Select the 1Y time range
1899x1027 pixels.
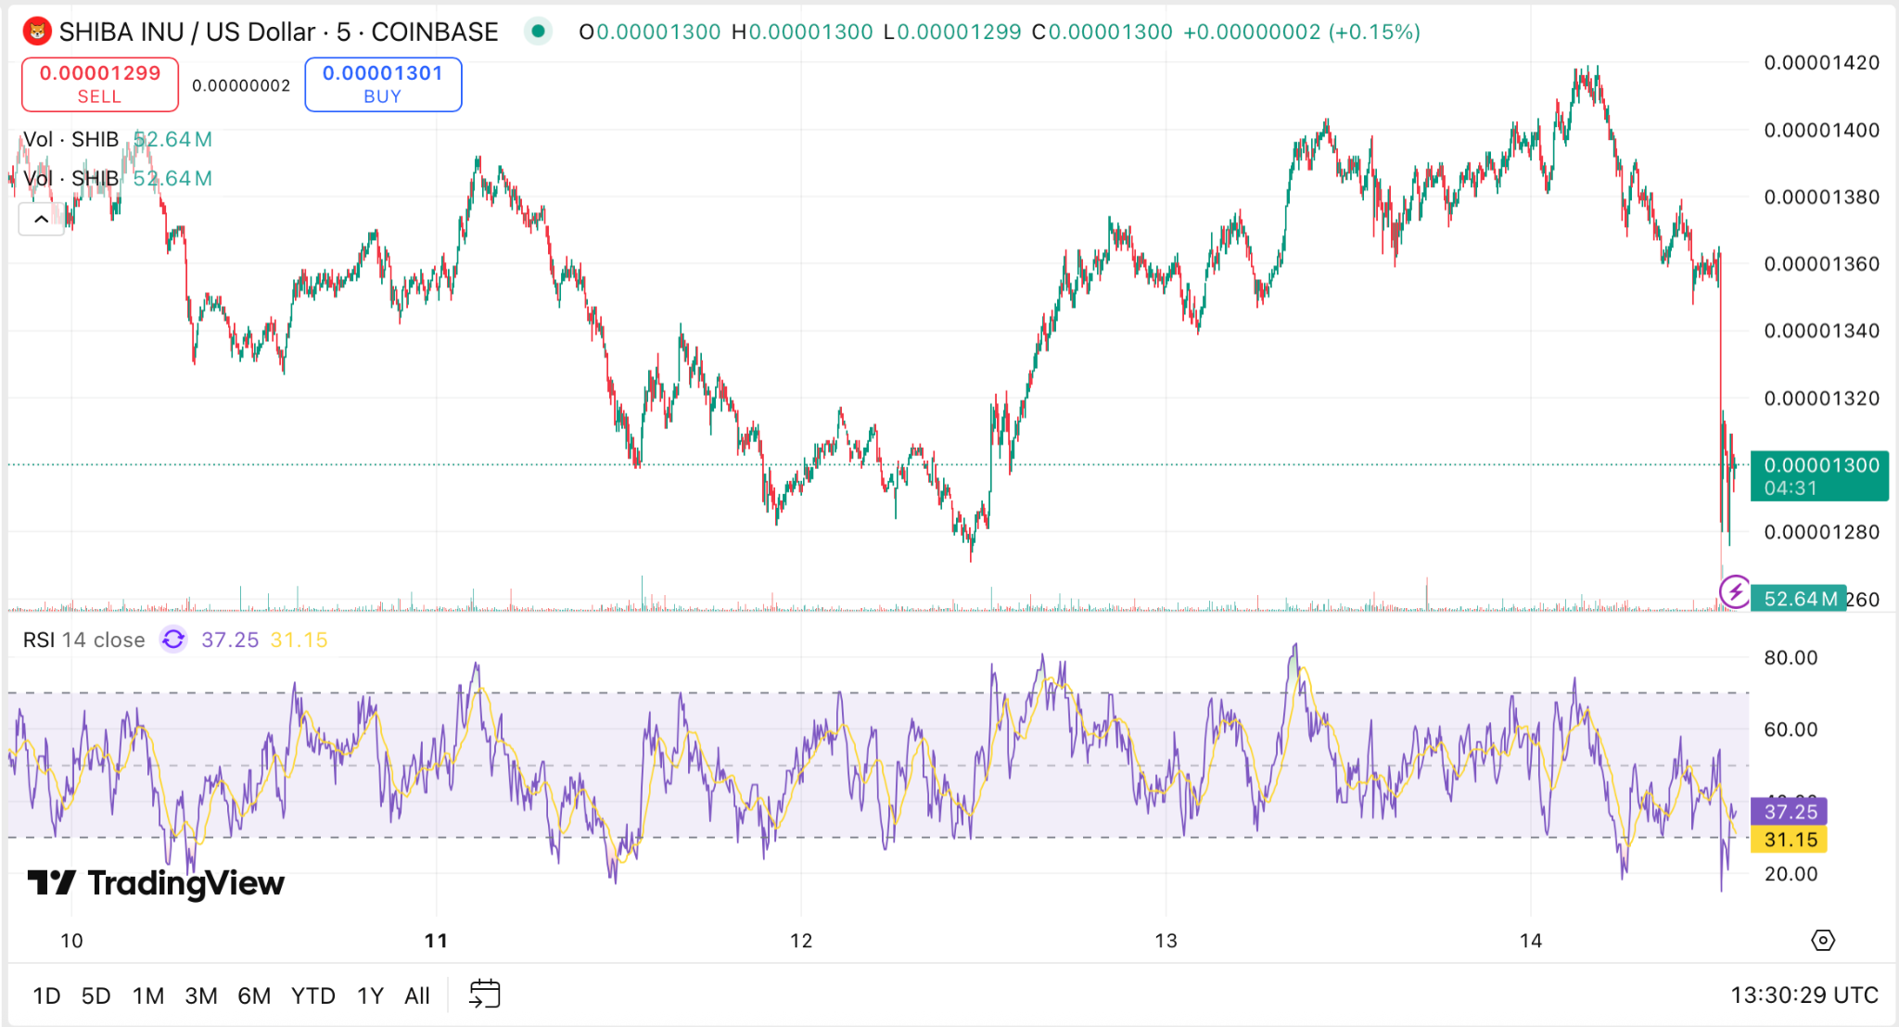[x=371, y=995]
